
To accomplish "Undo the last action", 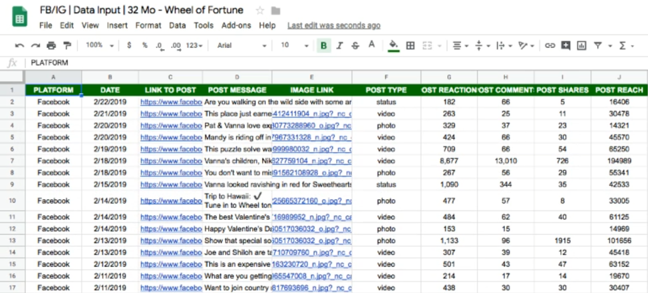I will coord(19,45).
